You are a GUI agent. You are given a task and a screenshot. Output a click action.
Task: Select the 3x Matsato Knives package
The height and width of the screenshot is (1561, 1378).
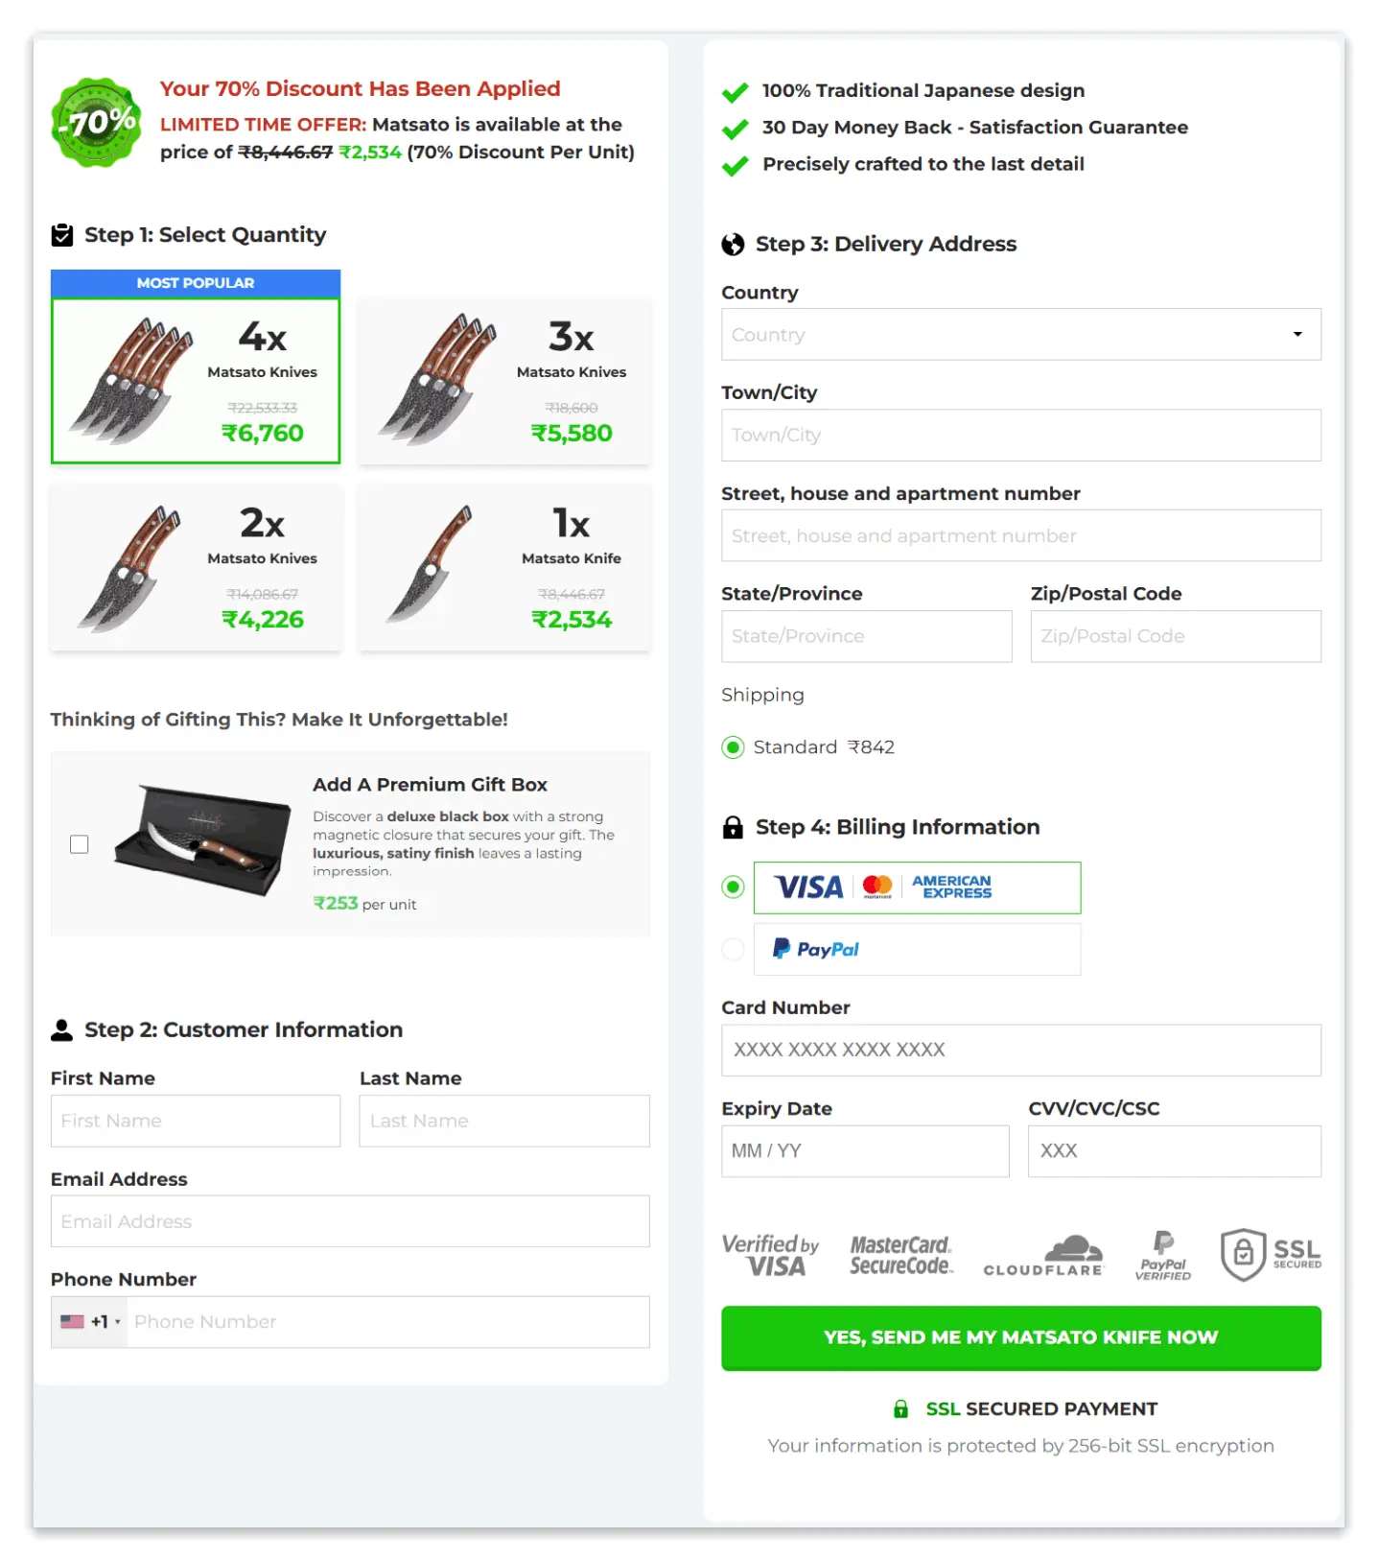pyautogui.click(x=503, y=381)
